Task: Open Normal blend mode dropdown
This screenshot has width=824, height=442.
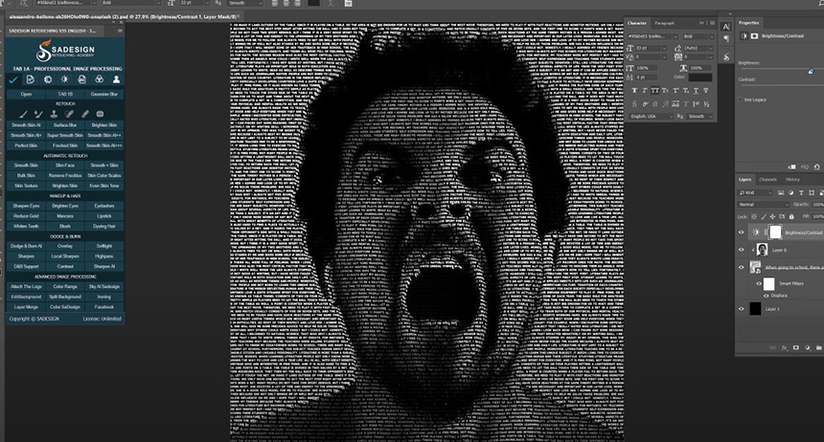Action: point(764,205)
